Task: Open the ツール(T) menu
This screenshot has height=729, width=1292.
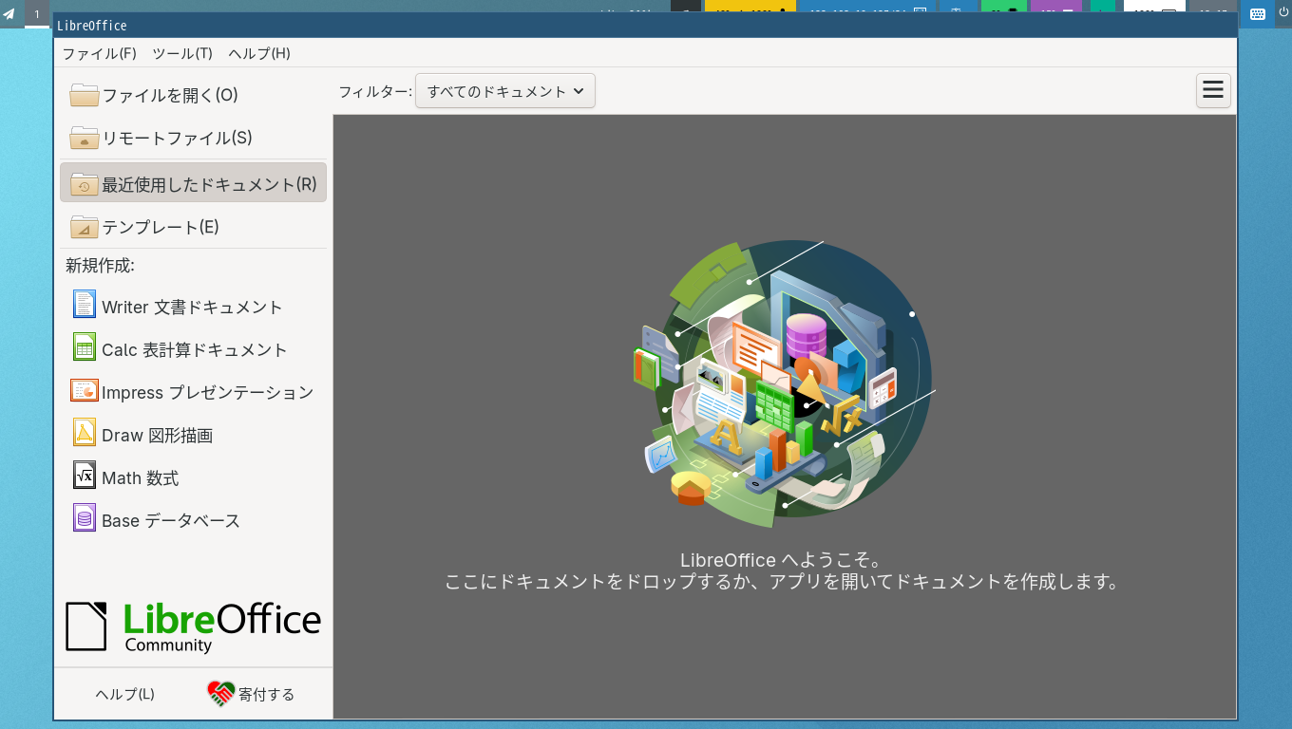Action: click(x=182, y=53)
